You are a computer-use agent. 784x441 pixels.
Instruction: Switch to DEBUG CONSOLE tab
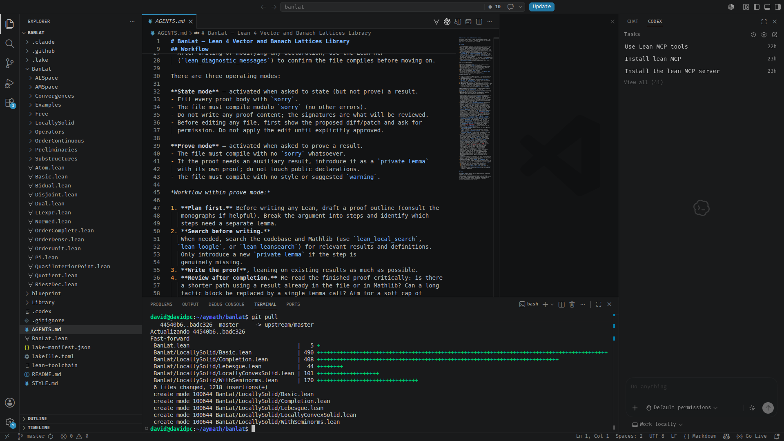pos(226,305)
